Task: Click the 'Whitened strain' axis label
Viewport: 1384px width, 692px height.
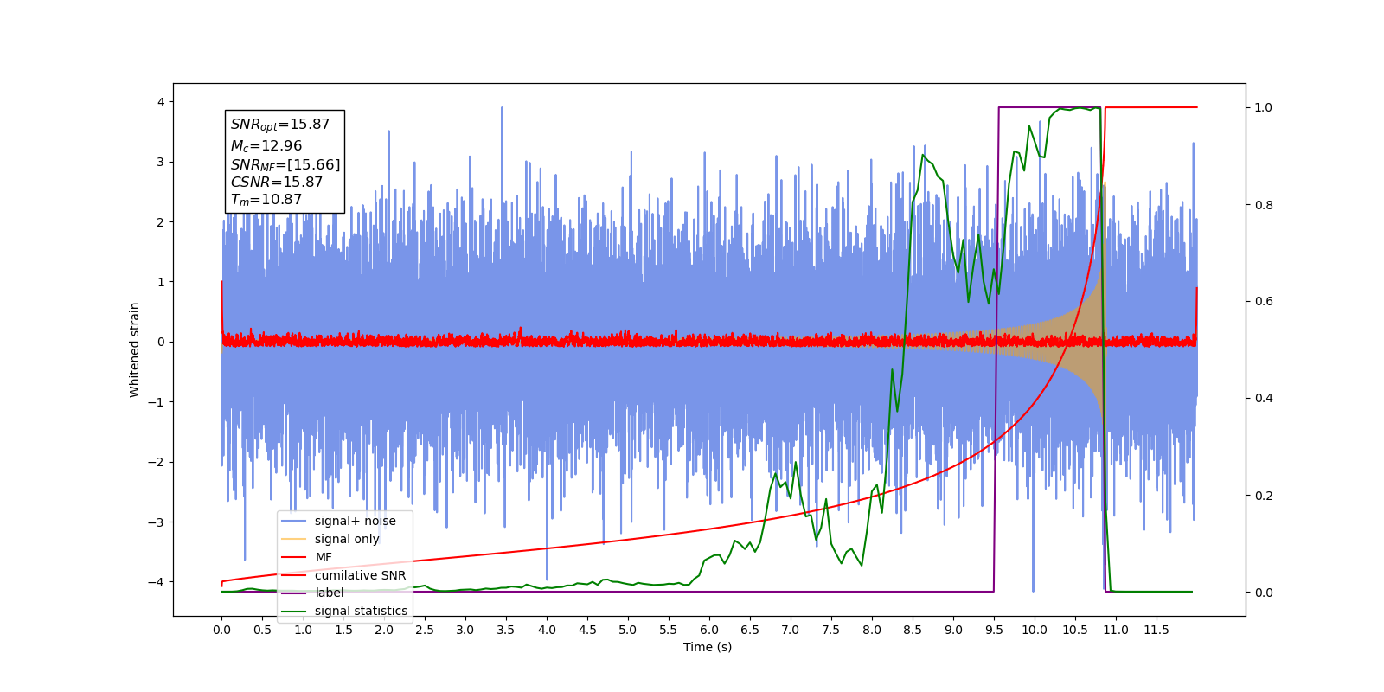Action: point(135,349)
